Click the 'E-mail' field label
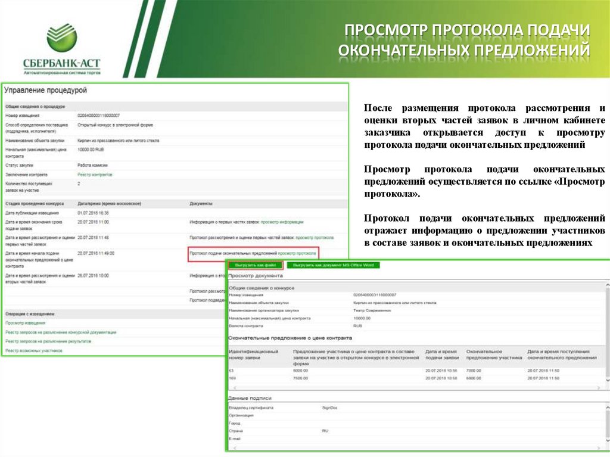 coord(235,439)
